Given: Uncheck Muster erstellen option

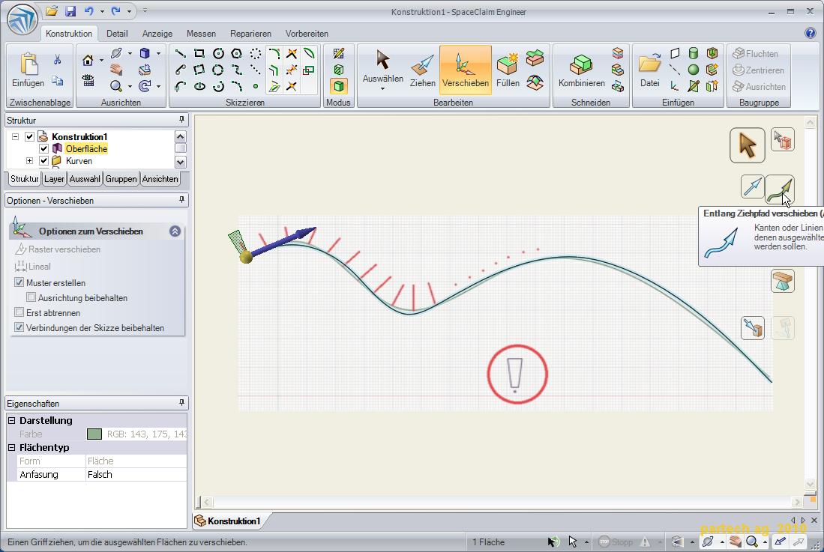Looking at the screenshot, I should (x=19, y=282).
